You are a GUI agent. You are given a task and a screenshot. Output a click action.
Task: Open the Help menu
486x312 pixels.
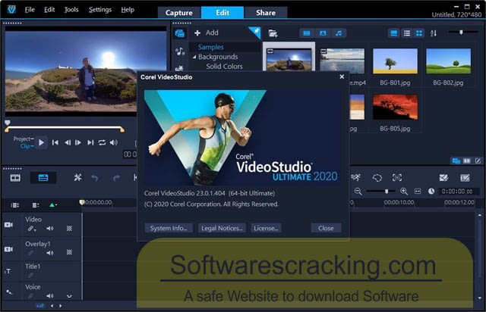pos(128,10)
